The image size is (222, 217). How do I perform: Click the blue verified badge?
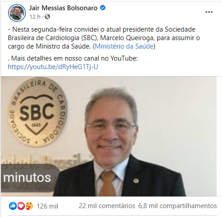click(103, 8)
